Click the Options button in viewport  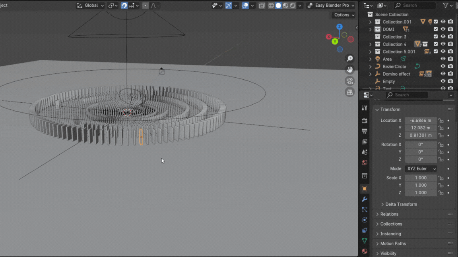pos(344,15)
